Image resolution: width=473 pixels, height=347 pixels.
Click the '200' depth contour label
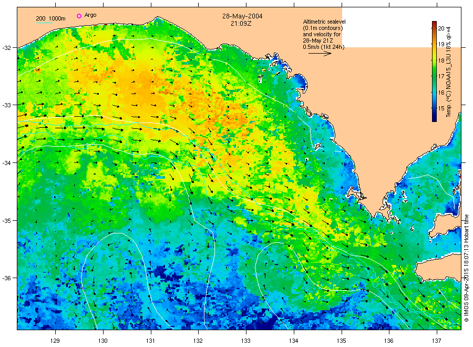[40, 18]
